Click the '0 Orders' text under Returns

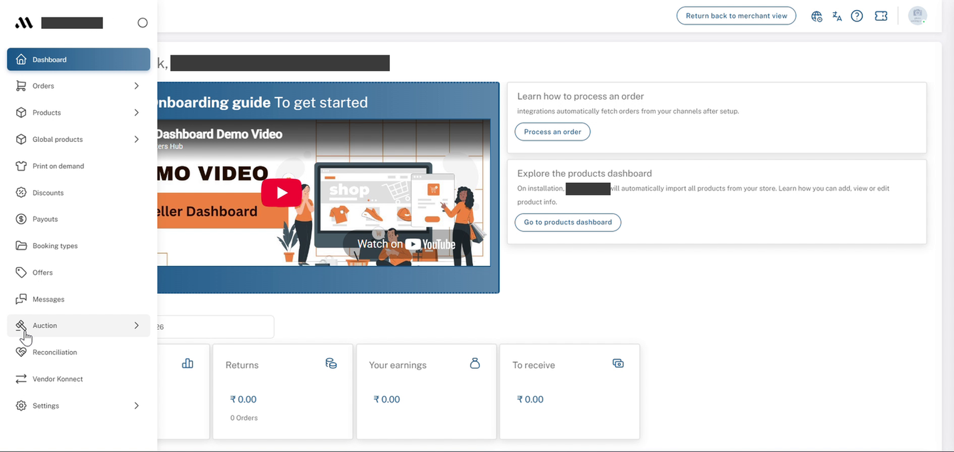(244, 418)
